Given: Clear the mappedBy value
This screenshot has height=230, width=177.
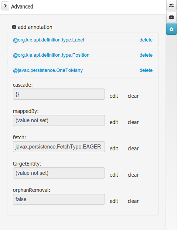Looking at the screenshot, I should 133,122.
